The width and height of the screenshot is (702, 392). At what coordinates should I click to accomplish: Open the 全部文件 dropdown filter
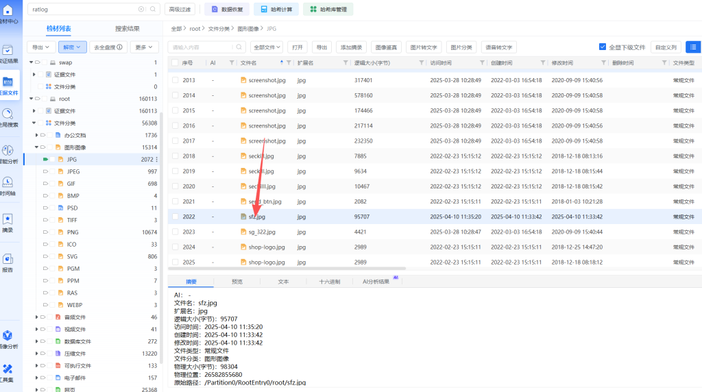267,47
